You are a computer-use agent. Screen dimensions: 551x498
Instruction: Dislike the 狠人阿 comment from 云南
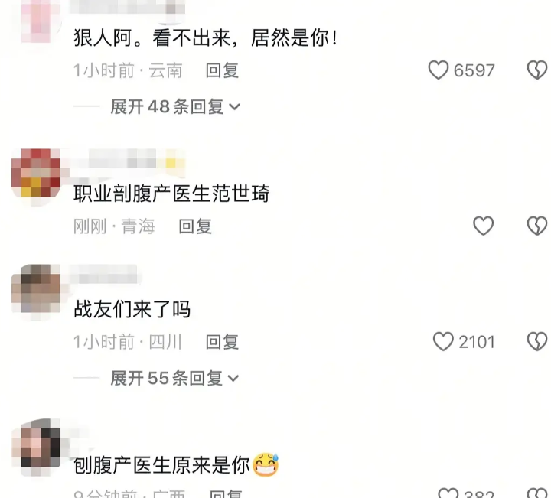(538, 70)
